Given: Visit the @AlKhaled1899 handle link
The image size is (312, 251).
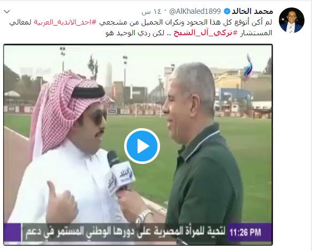Looking at the screenshot, I should (195, 11).
